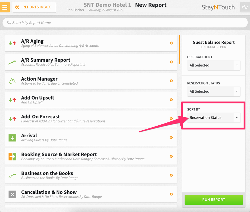Open Add On Upsell report chevron
The height and width of the screenshot is (212, 250).
[171, 100]
